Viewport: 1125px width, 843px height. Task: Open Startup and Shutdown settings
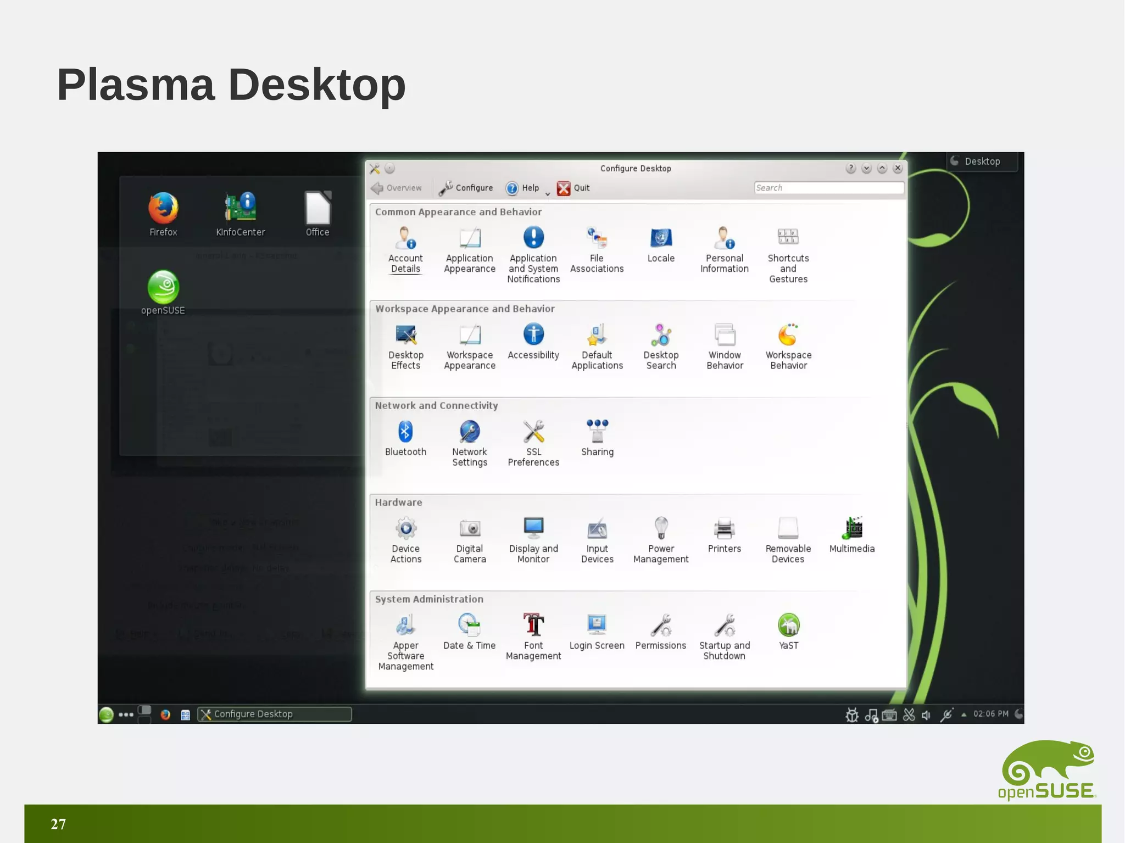coord(725,637)
